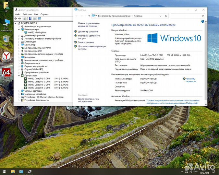Click the volume speaker icon in the tray

point(190,172)
